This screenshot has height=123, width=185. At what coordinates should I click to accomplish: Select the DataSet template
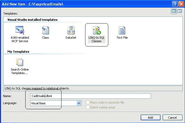coord(71,32)
